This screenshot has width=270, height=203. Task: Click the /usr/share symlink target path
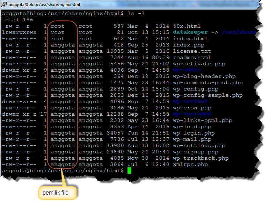(239, 32)
